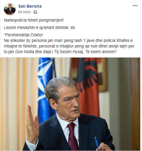This screenshot has height=151, width=142.
Task: Open the Sali Berisha profile name link
Action: (30, 6)
